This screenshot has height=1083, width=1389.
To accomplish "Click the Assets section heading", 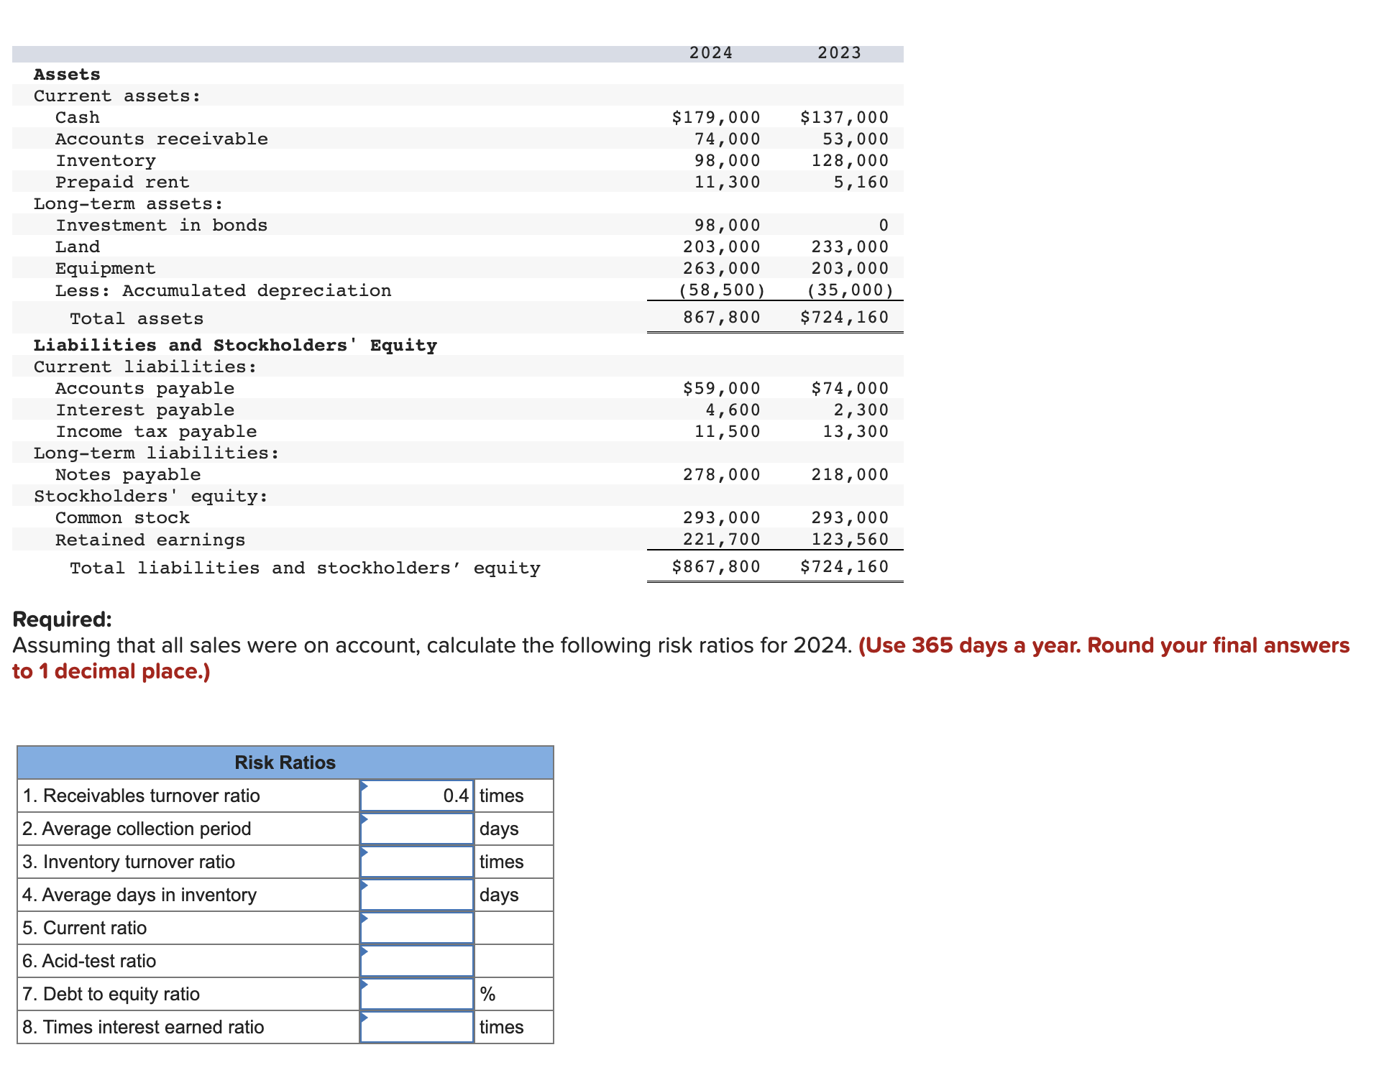I will tap(67, 74).
